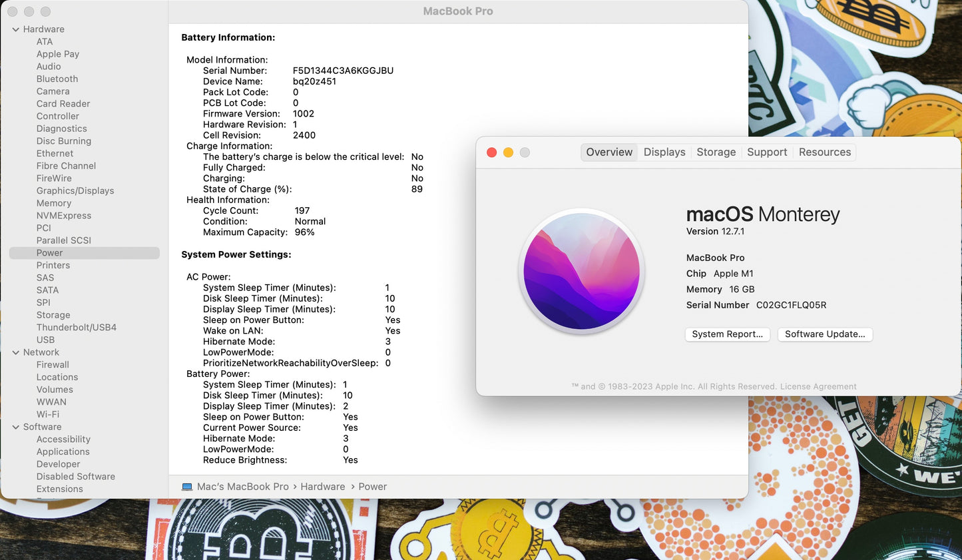The height and width of the screenshot is (560, 962).
Task: Select SPI in the sidebar
Action: (x=43, y=302)
